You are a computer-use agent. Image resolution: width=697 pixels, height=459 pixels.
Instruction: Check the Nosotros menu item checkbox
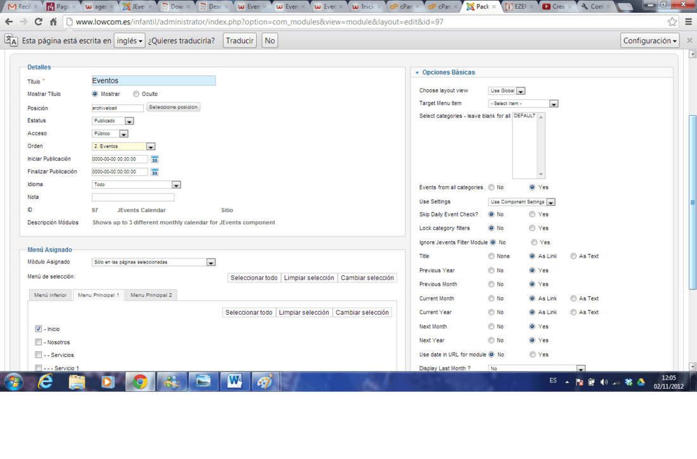tap(38, 342)
